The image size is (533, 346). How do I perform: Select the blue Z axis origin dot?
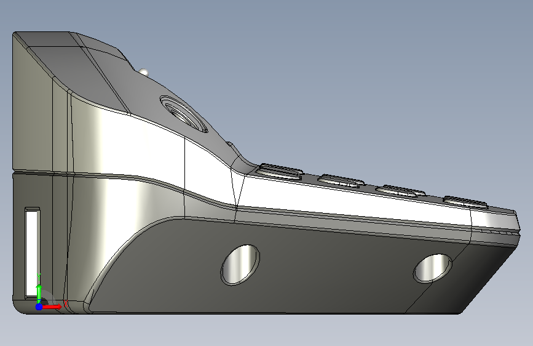39,307
